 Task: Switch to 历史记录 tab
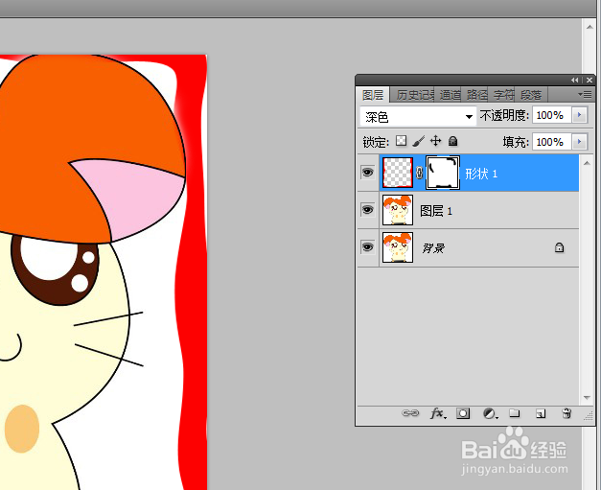[412, 95]
